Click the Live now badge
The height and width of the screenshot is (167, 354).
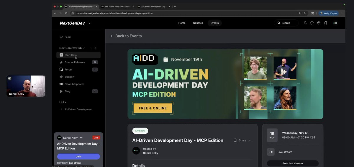point(140,131)
